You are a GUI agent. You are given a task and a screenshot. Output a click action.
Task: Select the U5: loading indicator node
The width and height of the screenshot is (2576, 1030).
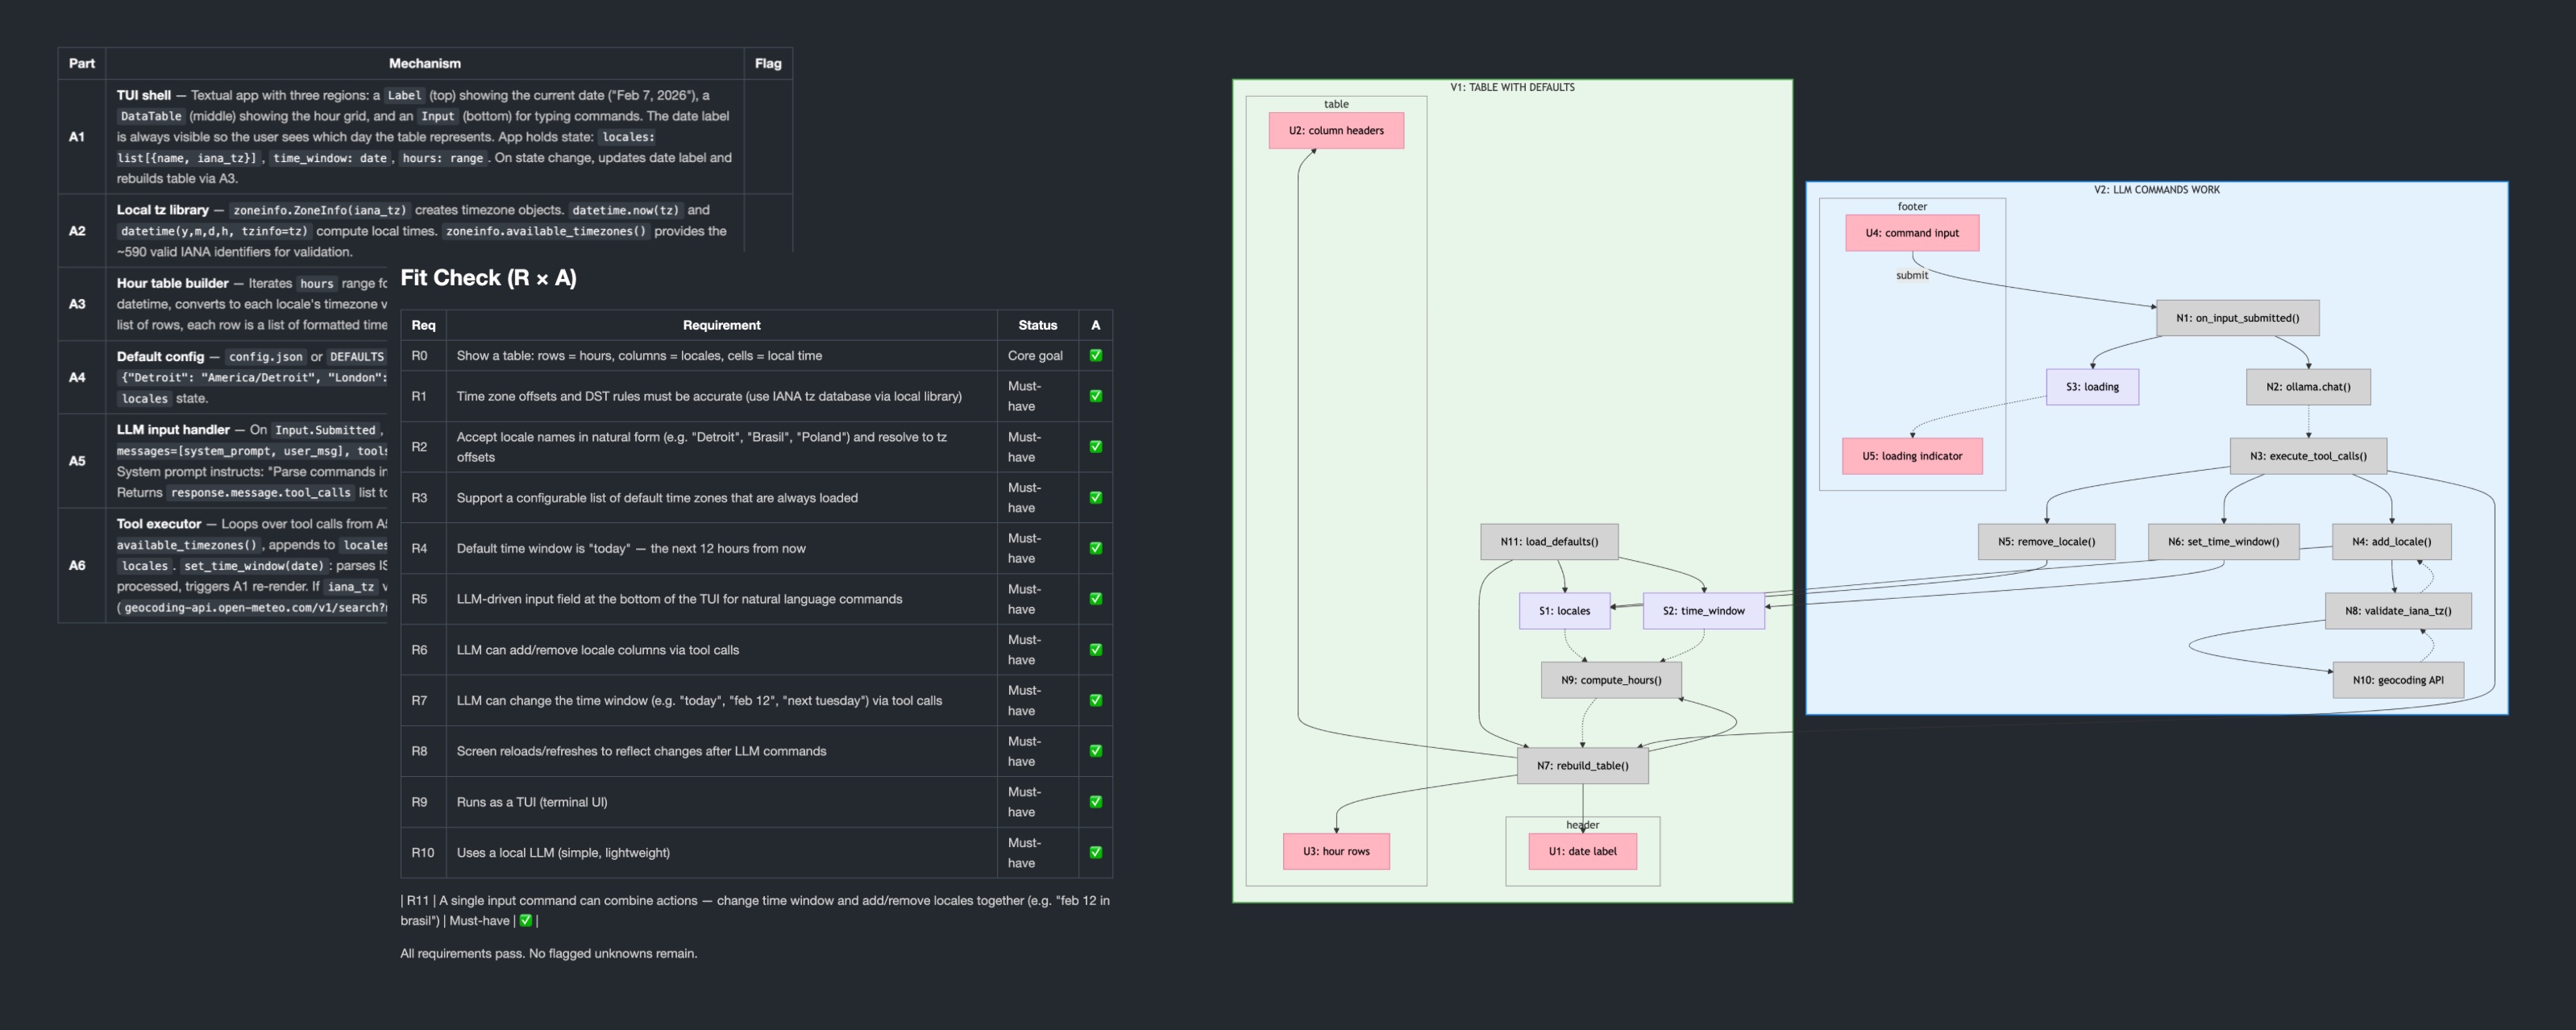1911,456
